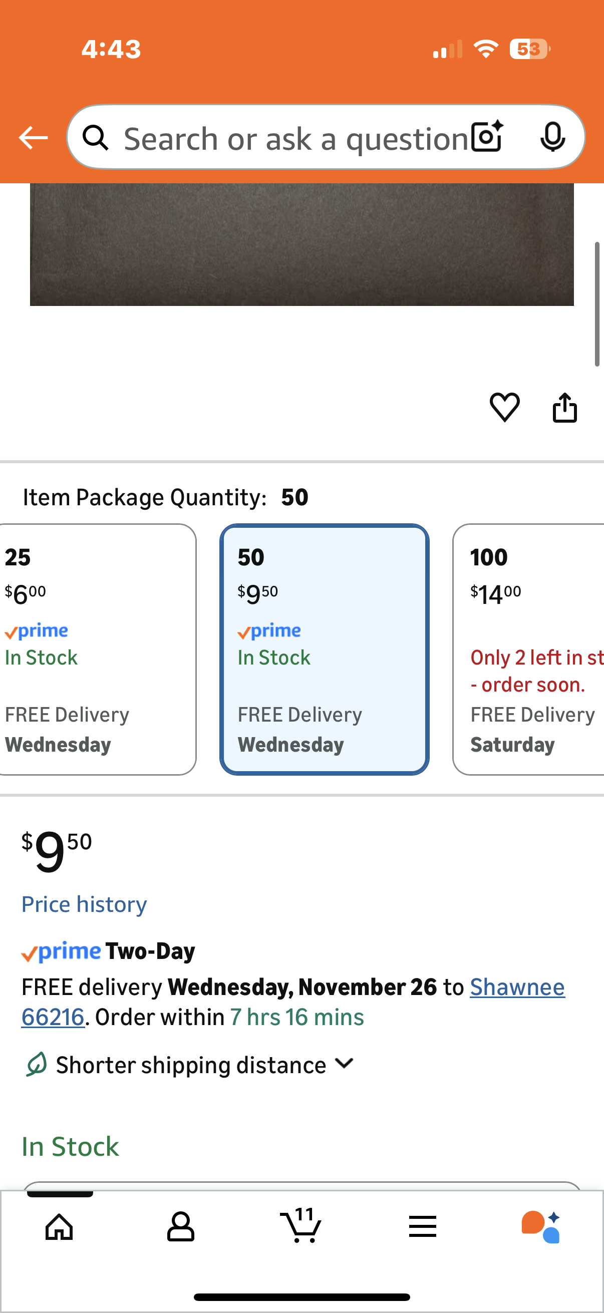The width and height of the screenshot is (604, 1313).
Task: Tap the microphone voice search icon
Action: pos(552,137)
